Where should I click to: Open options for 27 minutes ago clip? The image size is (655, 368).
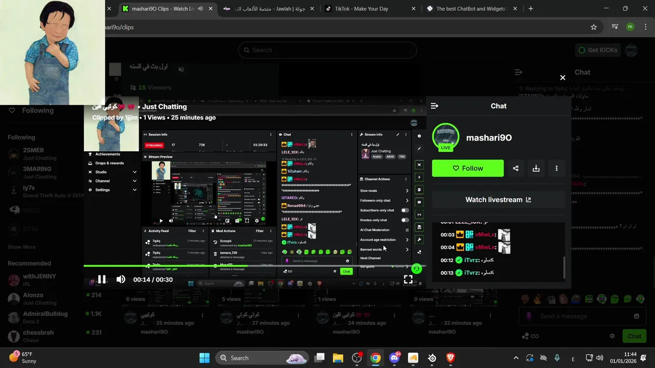(298, 316)
